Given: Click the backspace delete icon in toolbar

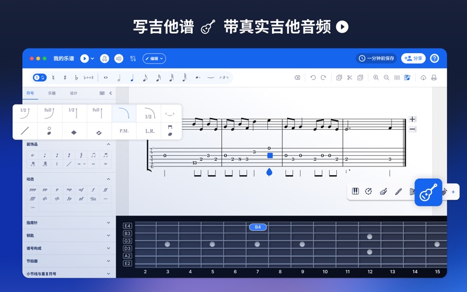Looking at the screenshot, I should tap(297, 78).
